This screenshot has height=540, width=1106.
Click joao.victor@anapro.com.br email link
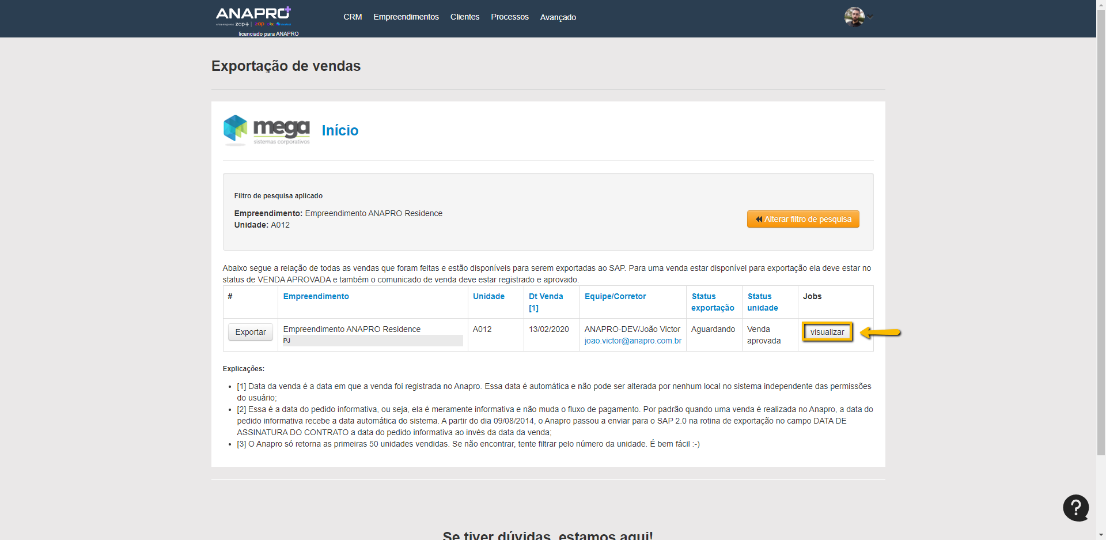pos(632,341)
